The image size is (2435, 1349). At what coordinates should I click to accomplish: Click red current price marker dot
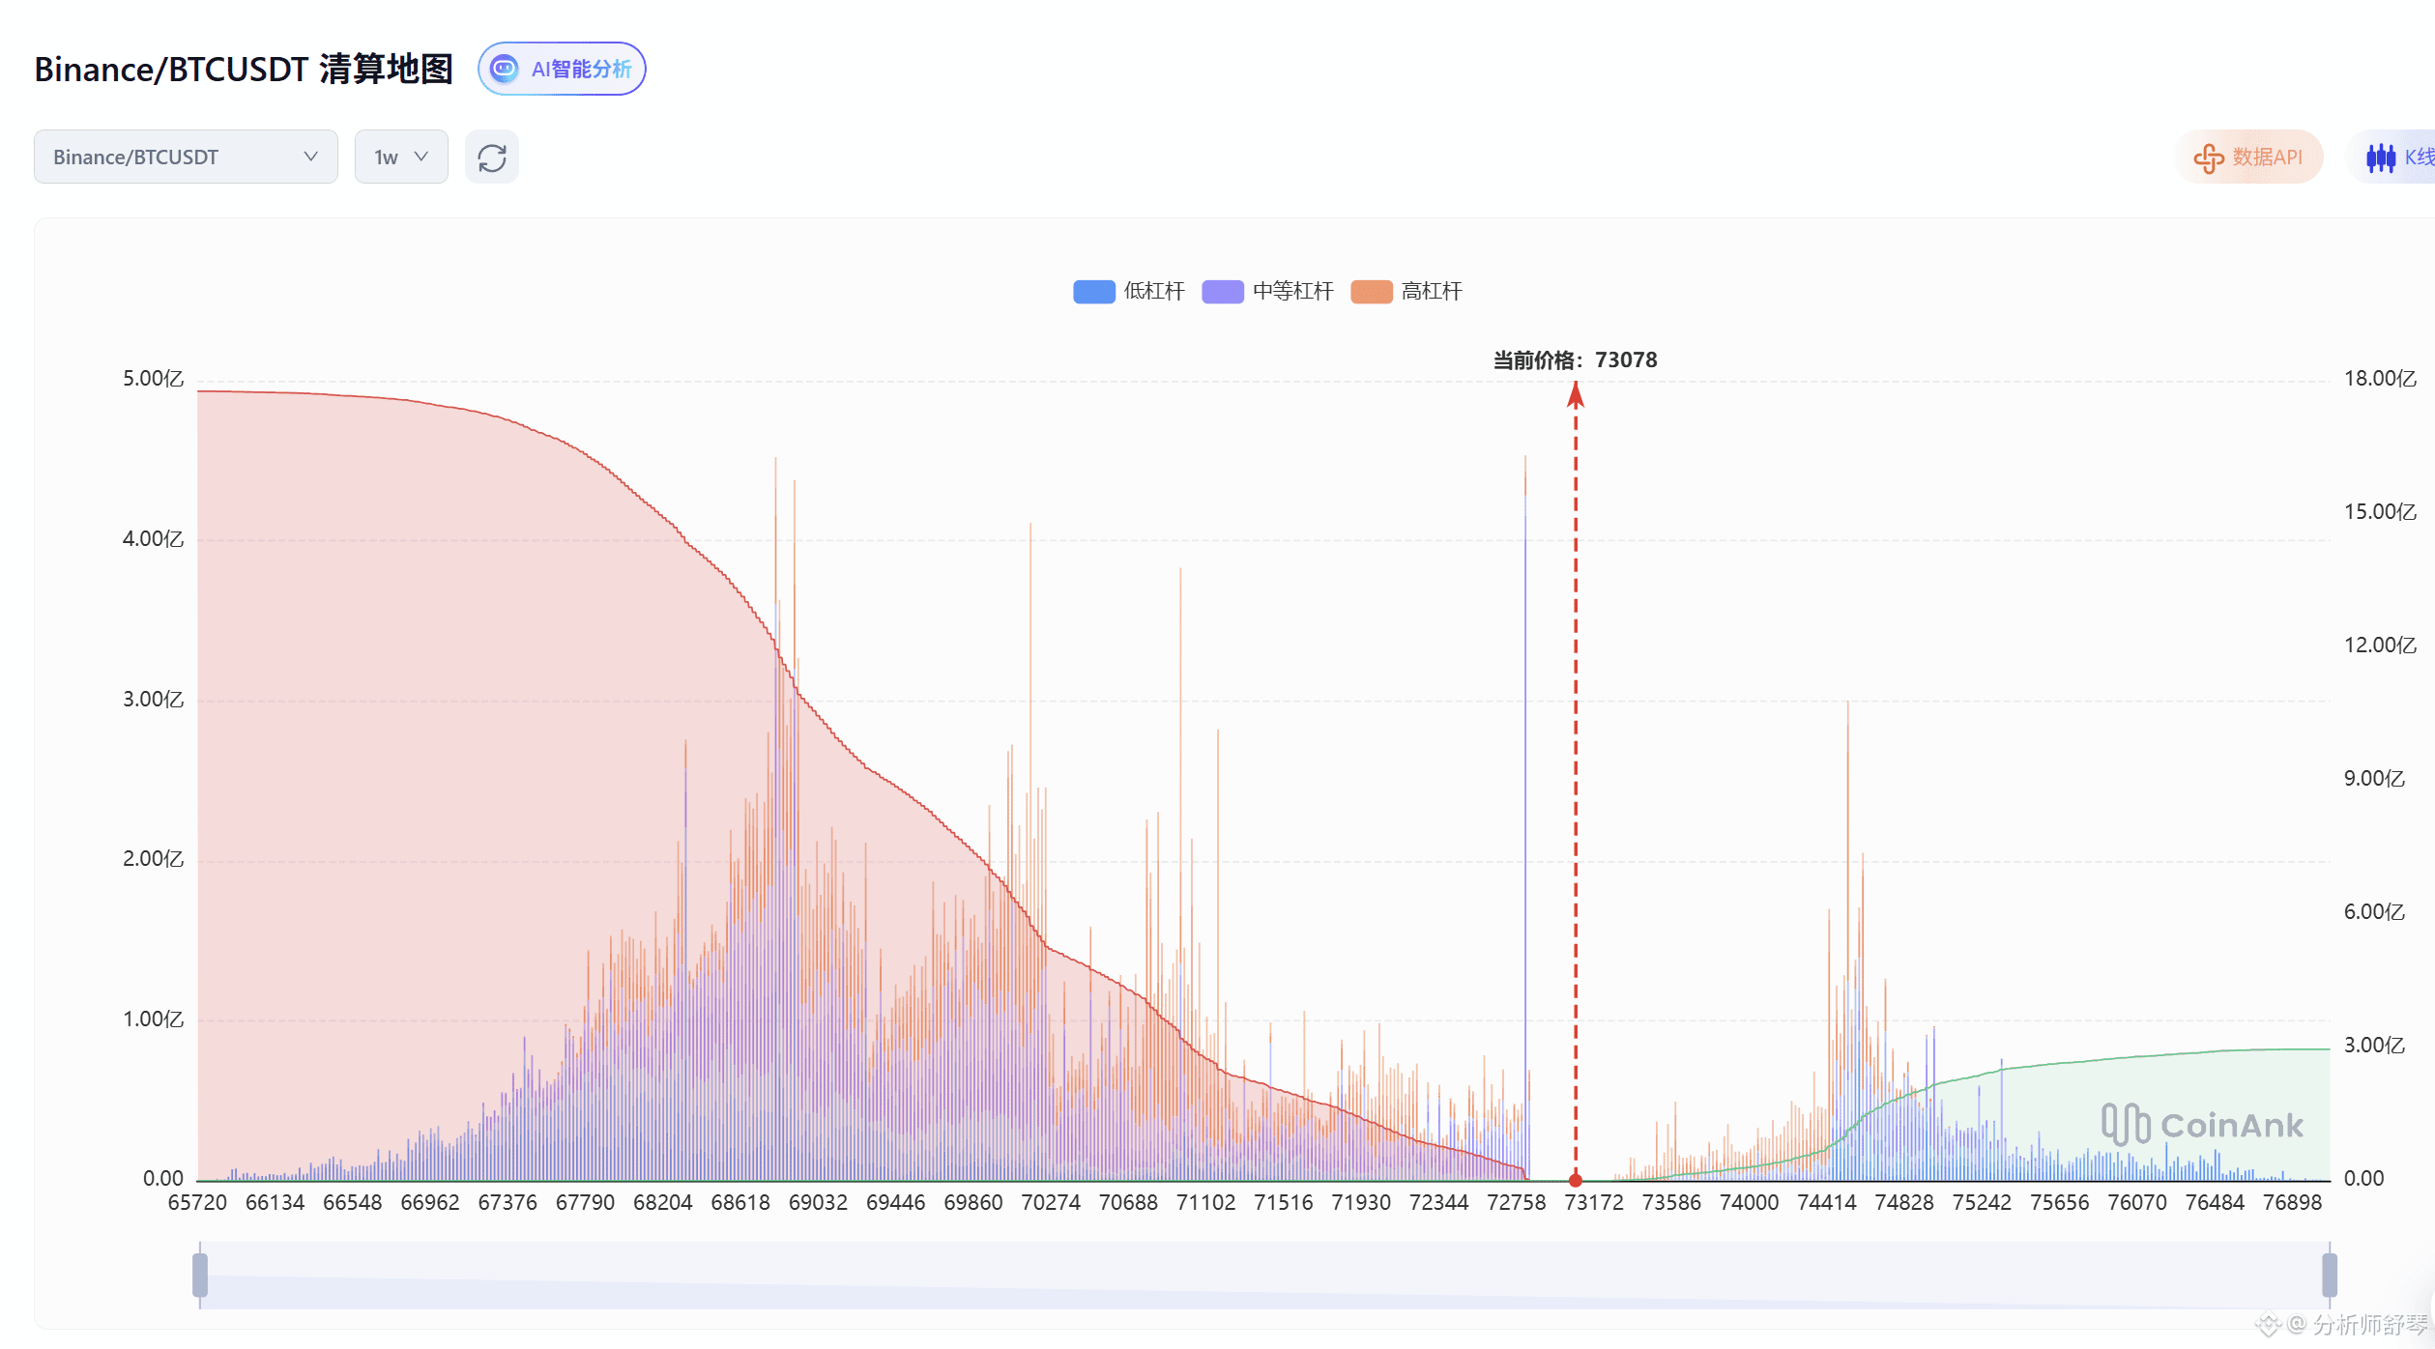pos(1576,1180)
